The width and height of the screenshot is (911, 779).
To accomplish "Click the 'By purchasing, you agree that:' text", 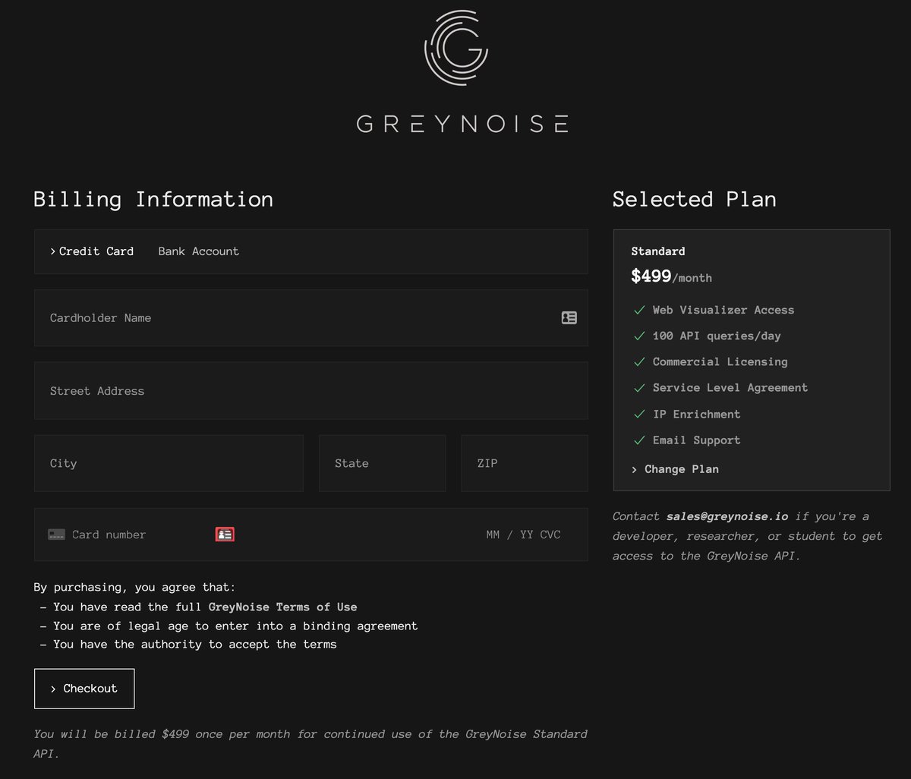I will point(135,587).
